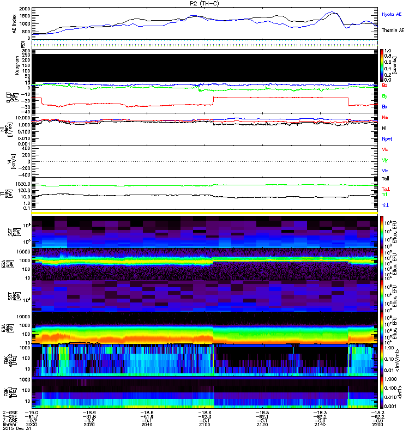Click the SST ions Eflux color bar
The height and width of the screenshot is (436, 409).
click(x=382, y=232)
